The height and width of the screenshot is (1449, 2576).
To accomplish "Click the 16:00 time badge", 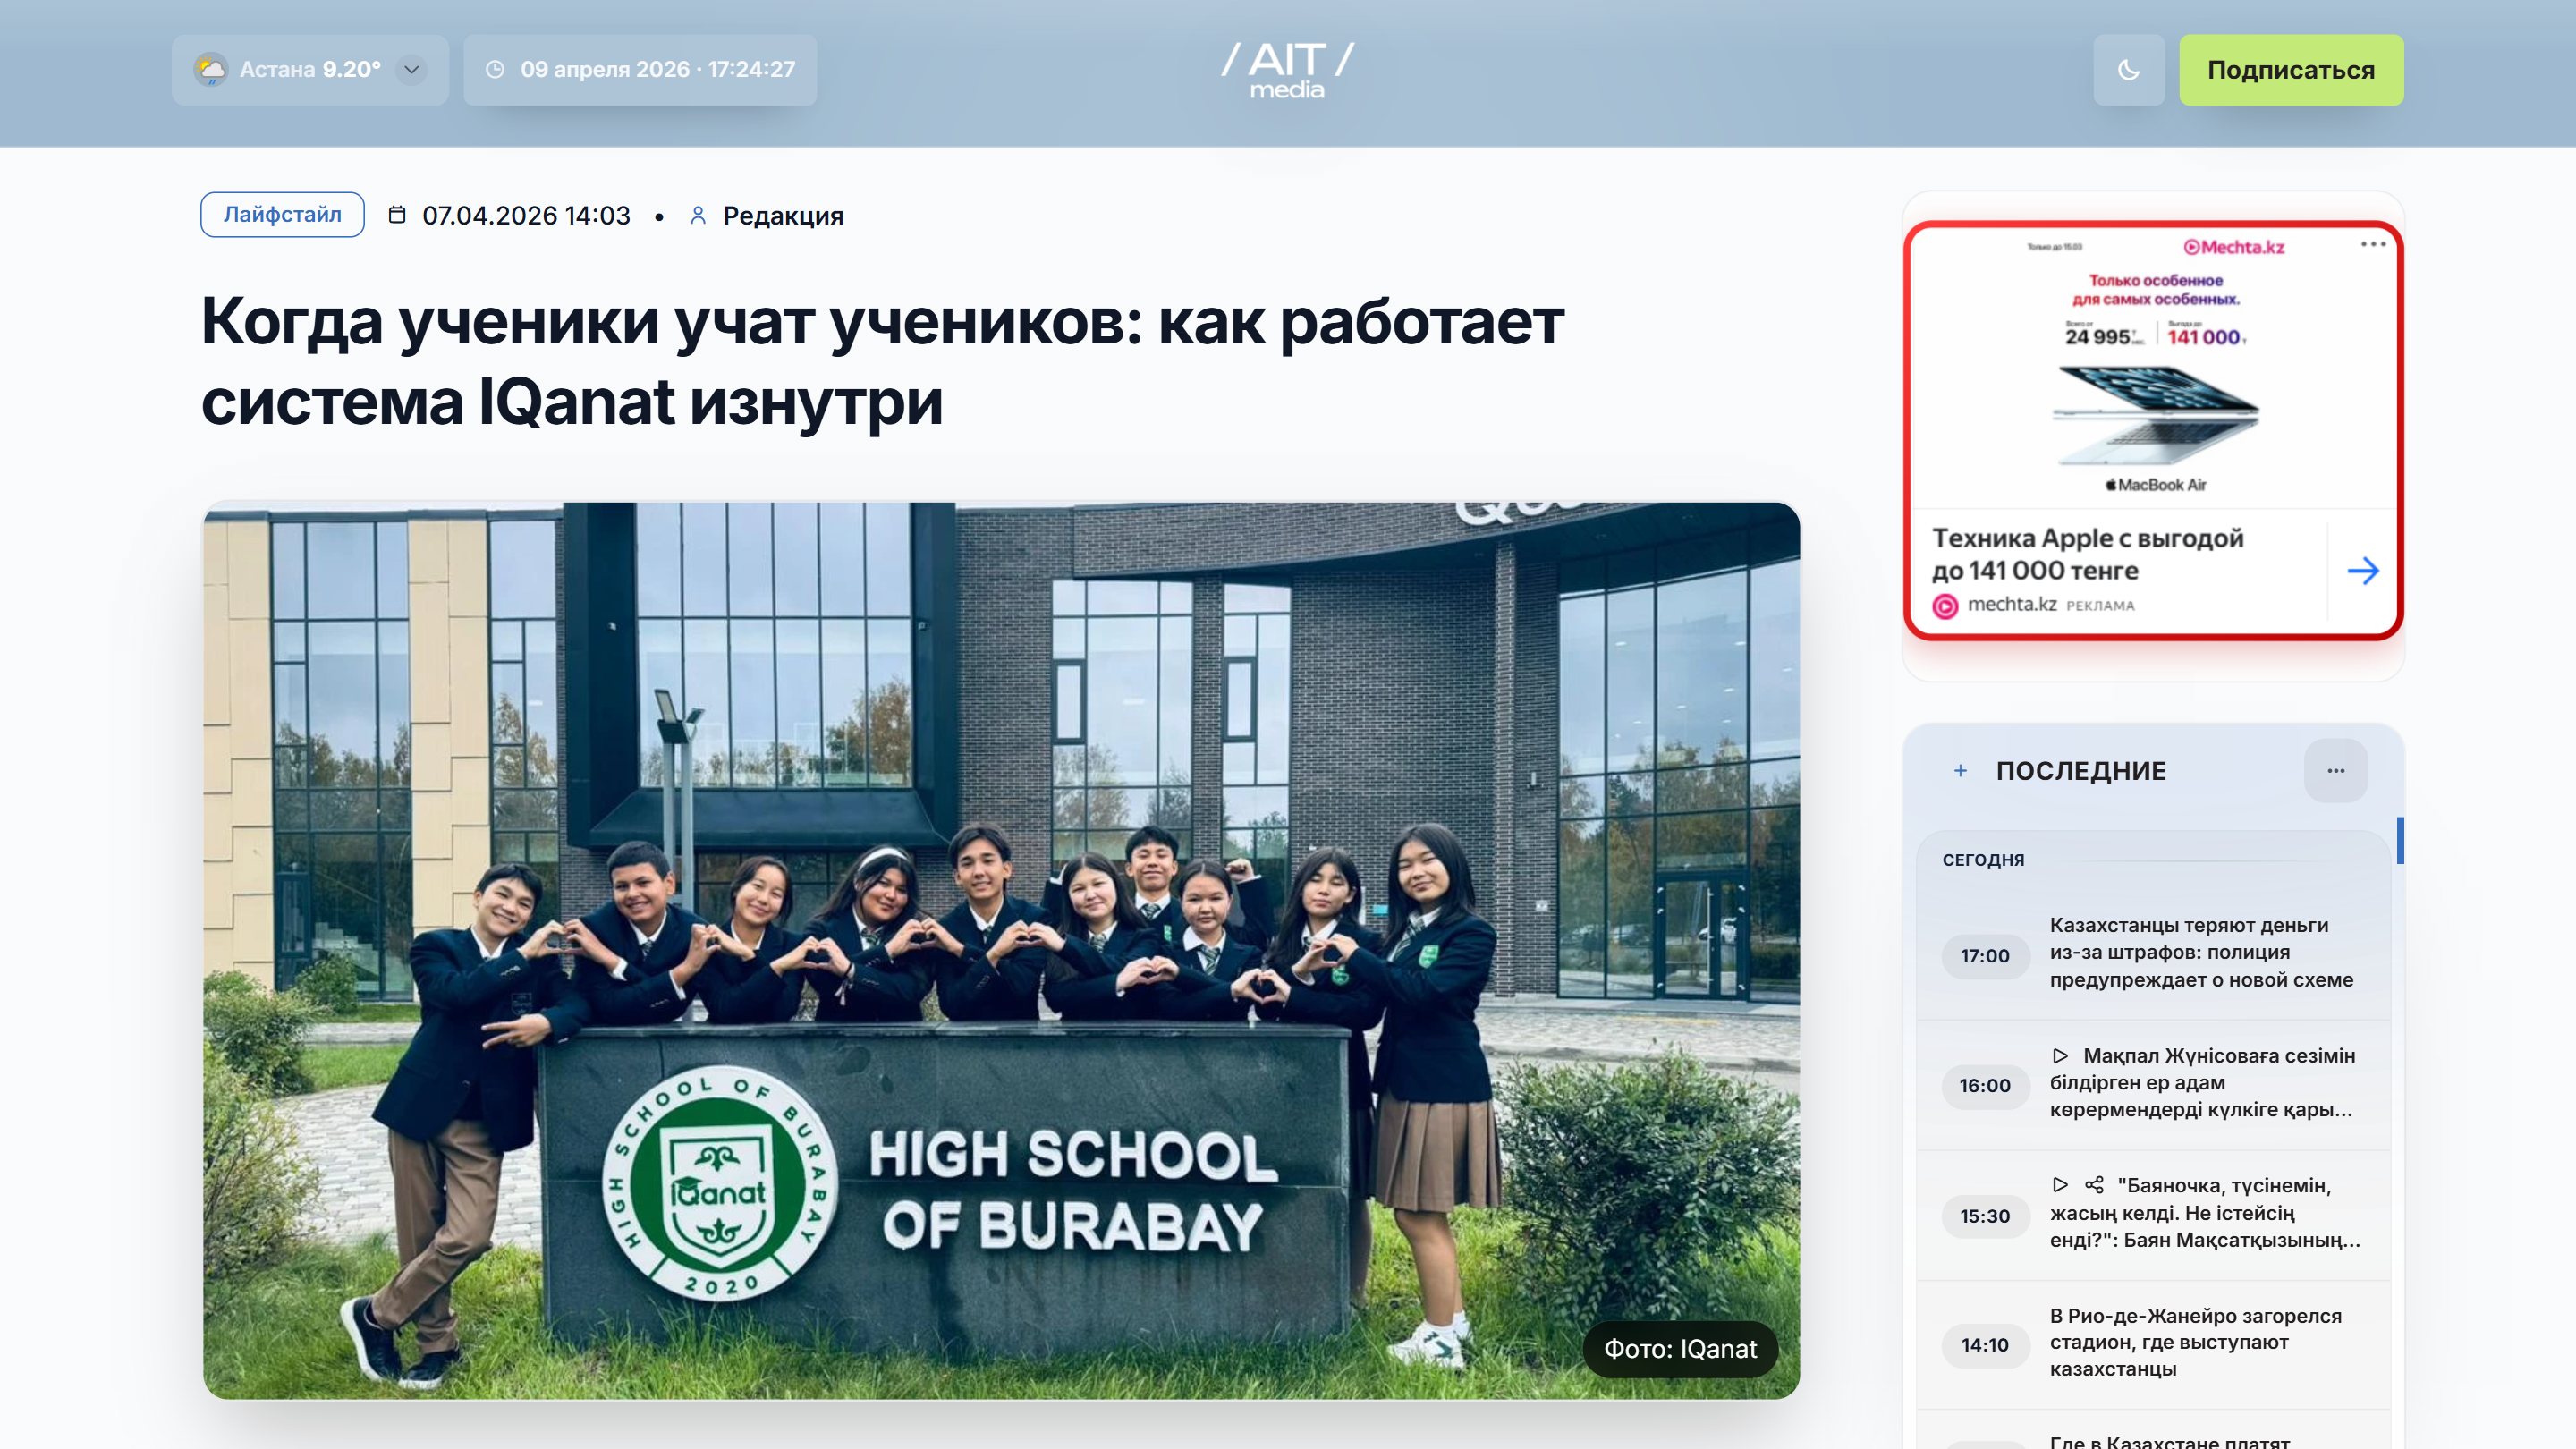I will [x=1984, y=1085].
